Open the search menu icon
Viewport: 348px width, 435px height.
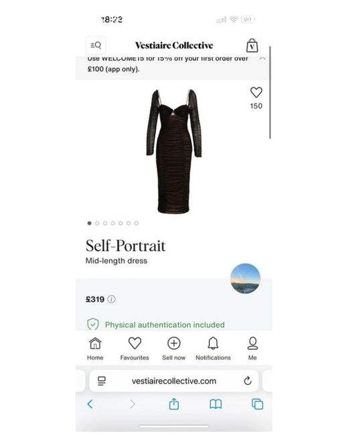[x=96, y=46]
